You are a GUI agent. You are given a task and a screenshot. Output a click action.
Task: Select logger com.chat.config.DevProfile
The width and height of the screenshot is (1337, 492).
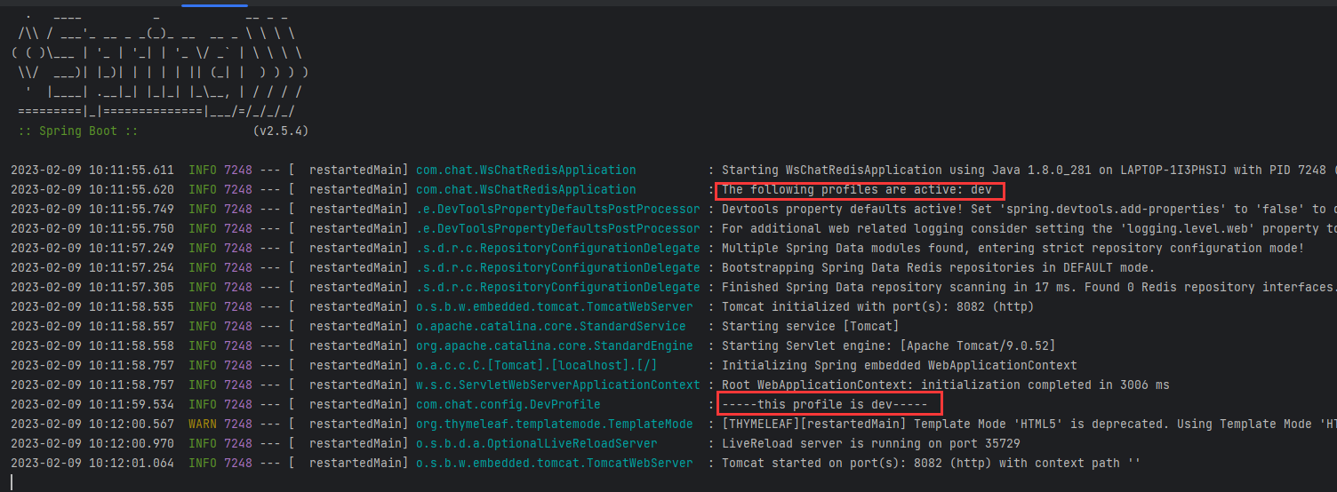tap(508, 404)
